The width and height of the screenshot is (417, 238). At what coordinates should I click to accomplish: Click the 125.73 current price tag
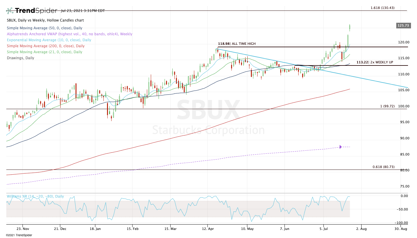click(x=403, y=26)
